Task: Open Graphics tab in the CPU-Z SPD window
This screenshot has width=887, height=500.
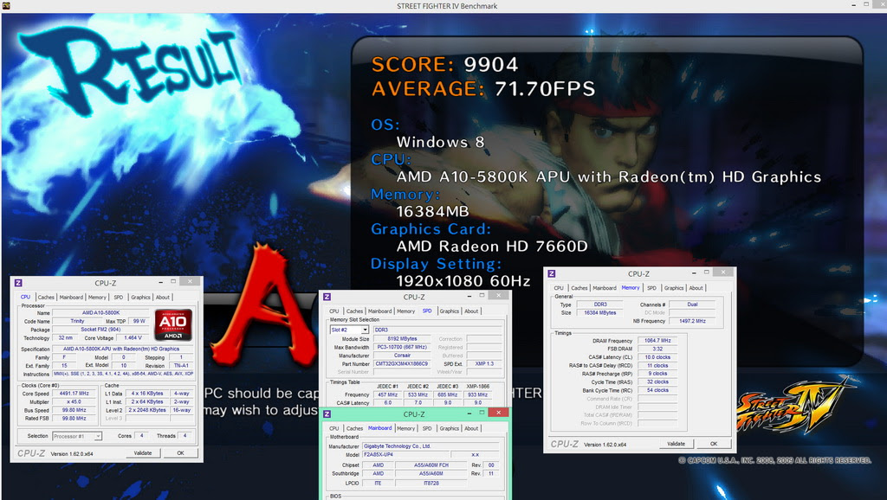Action: (x=450, y=311)
